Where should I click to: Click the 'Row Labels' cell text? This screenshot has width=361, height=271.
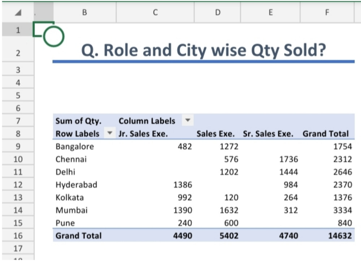77,134
